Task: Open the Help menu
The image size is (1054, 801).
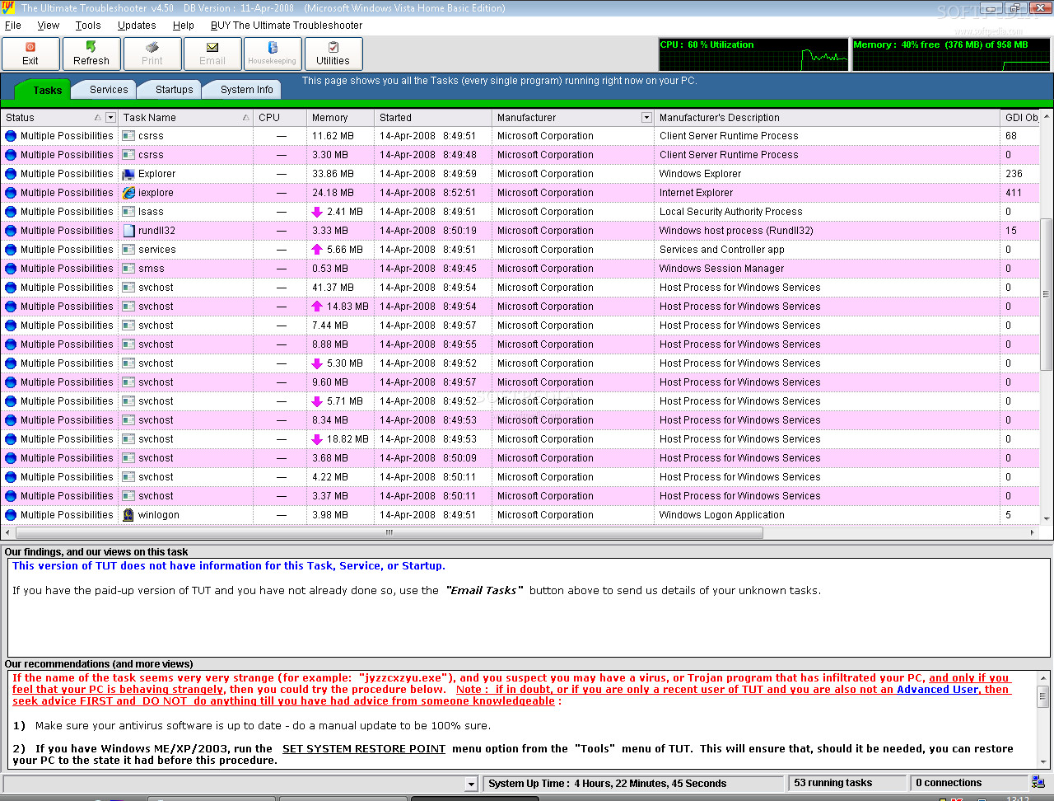Action: (x=184, y=26)
